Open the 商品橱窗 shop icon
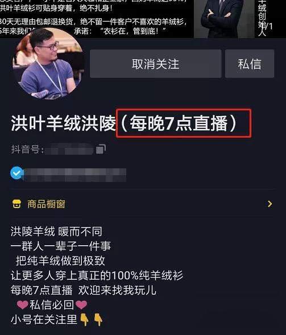Image resolution: width=286 pixels, height=335 pixels. click(16, 204)
